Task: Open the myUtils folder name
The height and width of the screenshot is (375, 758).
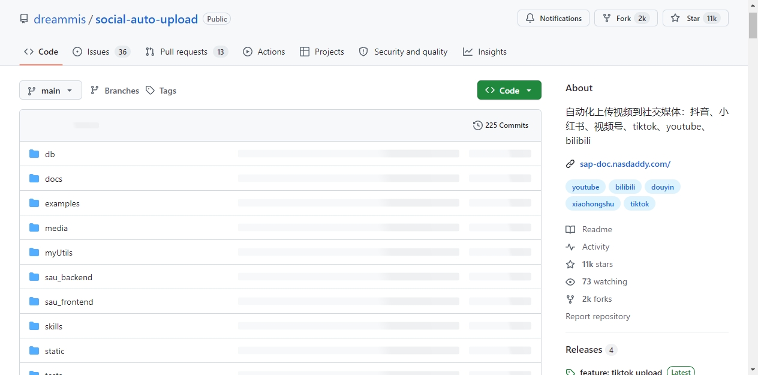Action: (59, 253)
